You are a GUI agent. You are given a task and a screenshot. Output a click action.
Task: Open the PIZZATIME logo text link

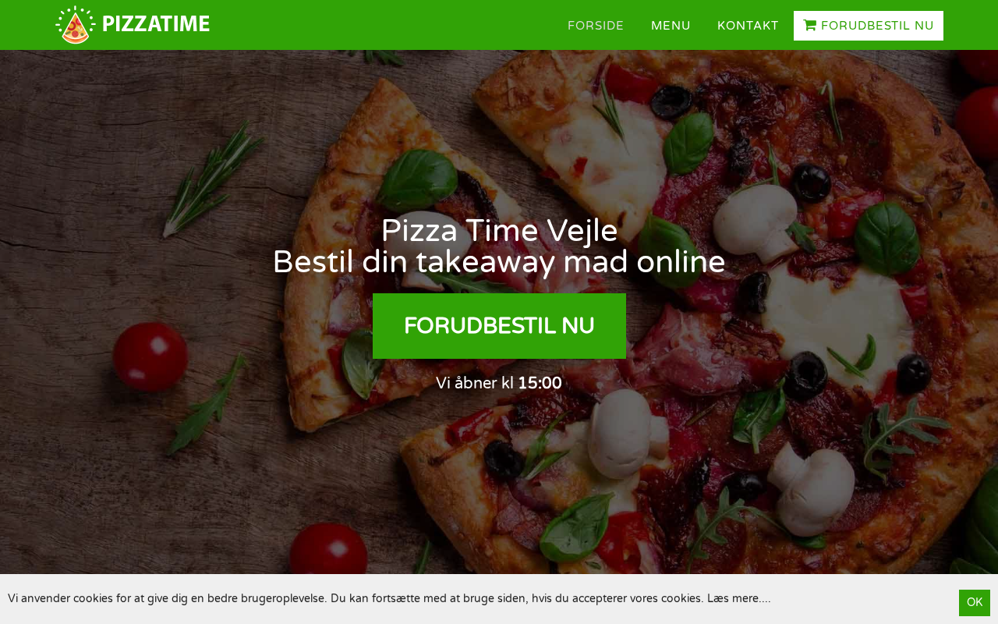click(x=156, y=24)
